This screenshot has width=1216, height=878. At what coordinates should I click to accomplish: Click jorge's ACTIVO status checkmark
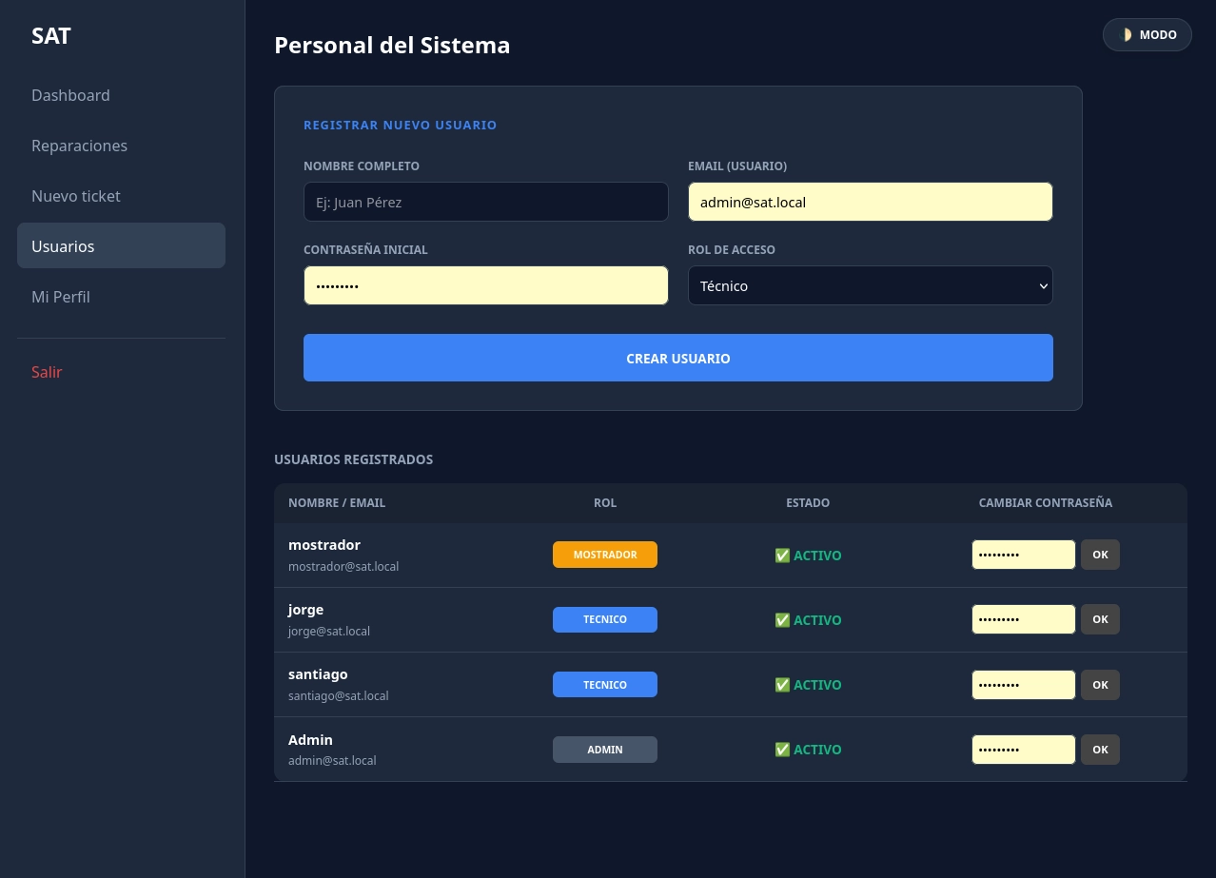click(x=782, y=620)
